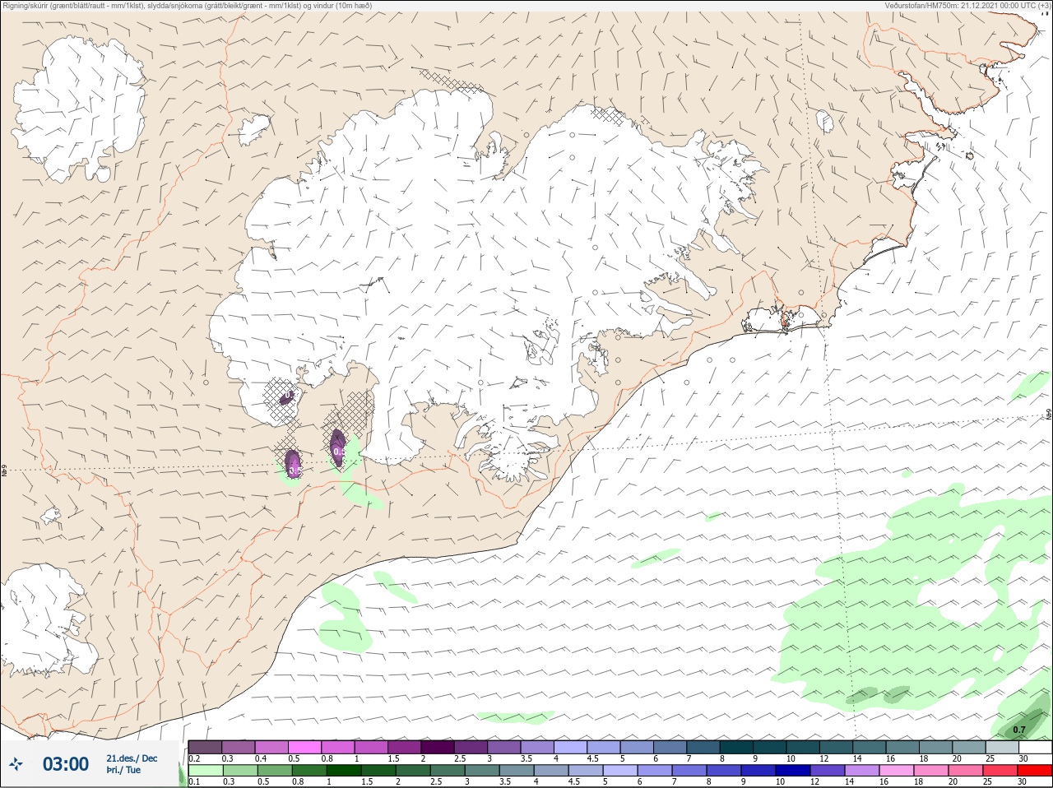
Task: Pick the white 30 swatch in upper legend row
Action: (1035, 747)
